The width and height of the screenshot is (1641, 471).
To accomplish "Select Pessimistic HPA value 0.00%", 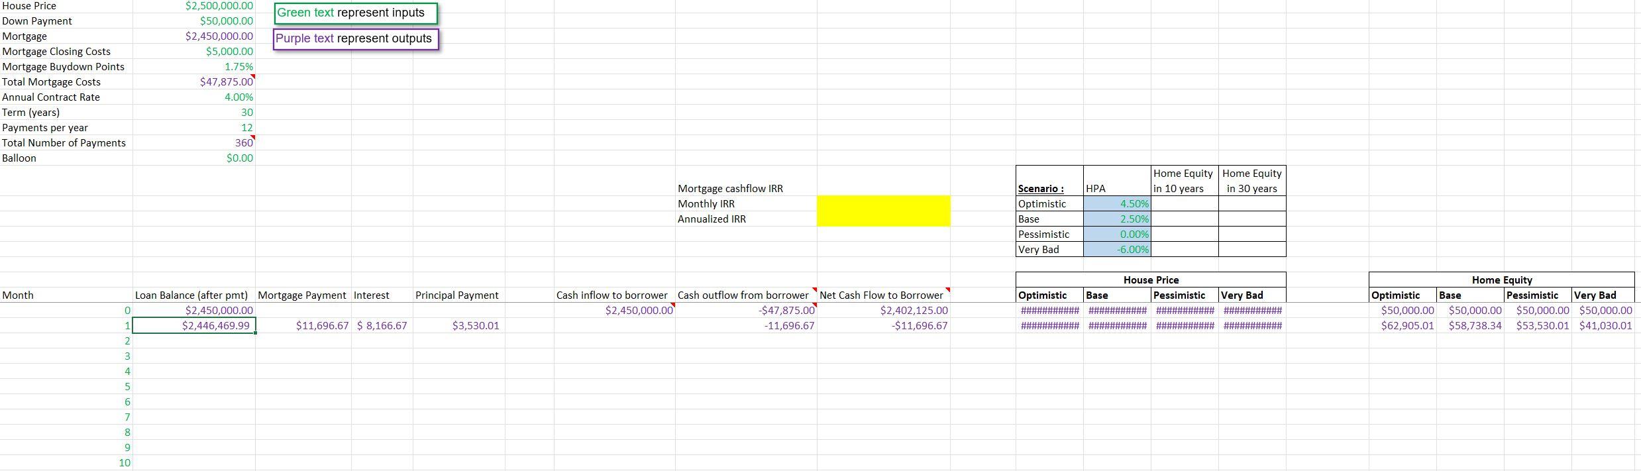I will pyautogui.click(x=1117, y=235).
